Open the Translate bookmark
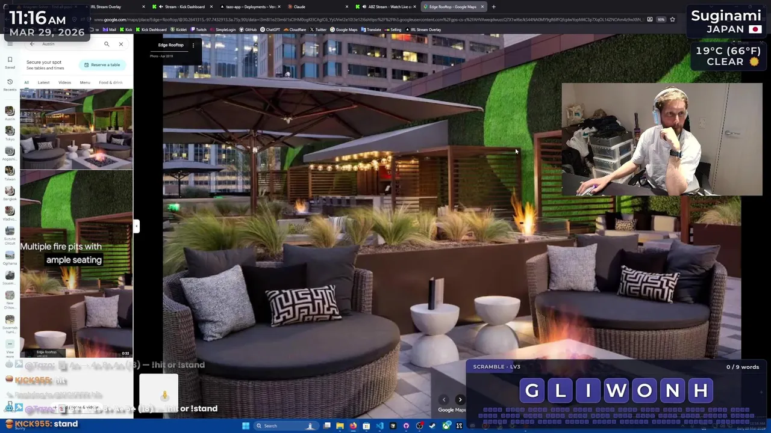Image resolution: width=771 pixels, height=433 pixels. [x=370, y=29]
